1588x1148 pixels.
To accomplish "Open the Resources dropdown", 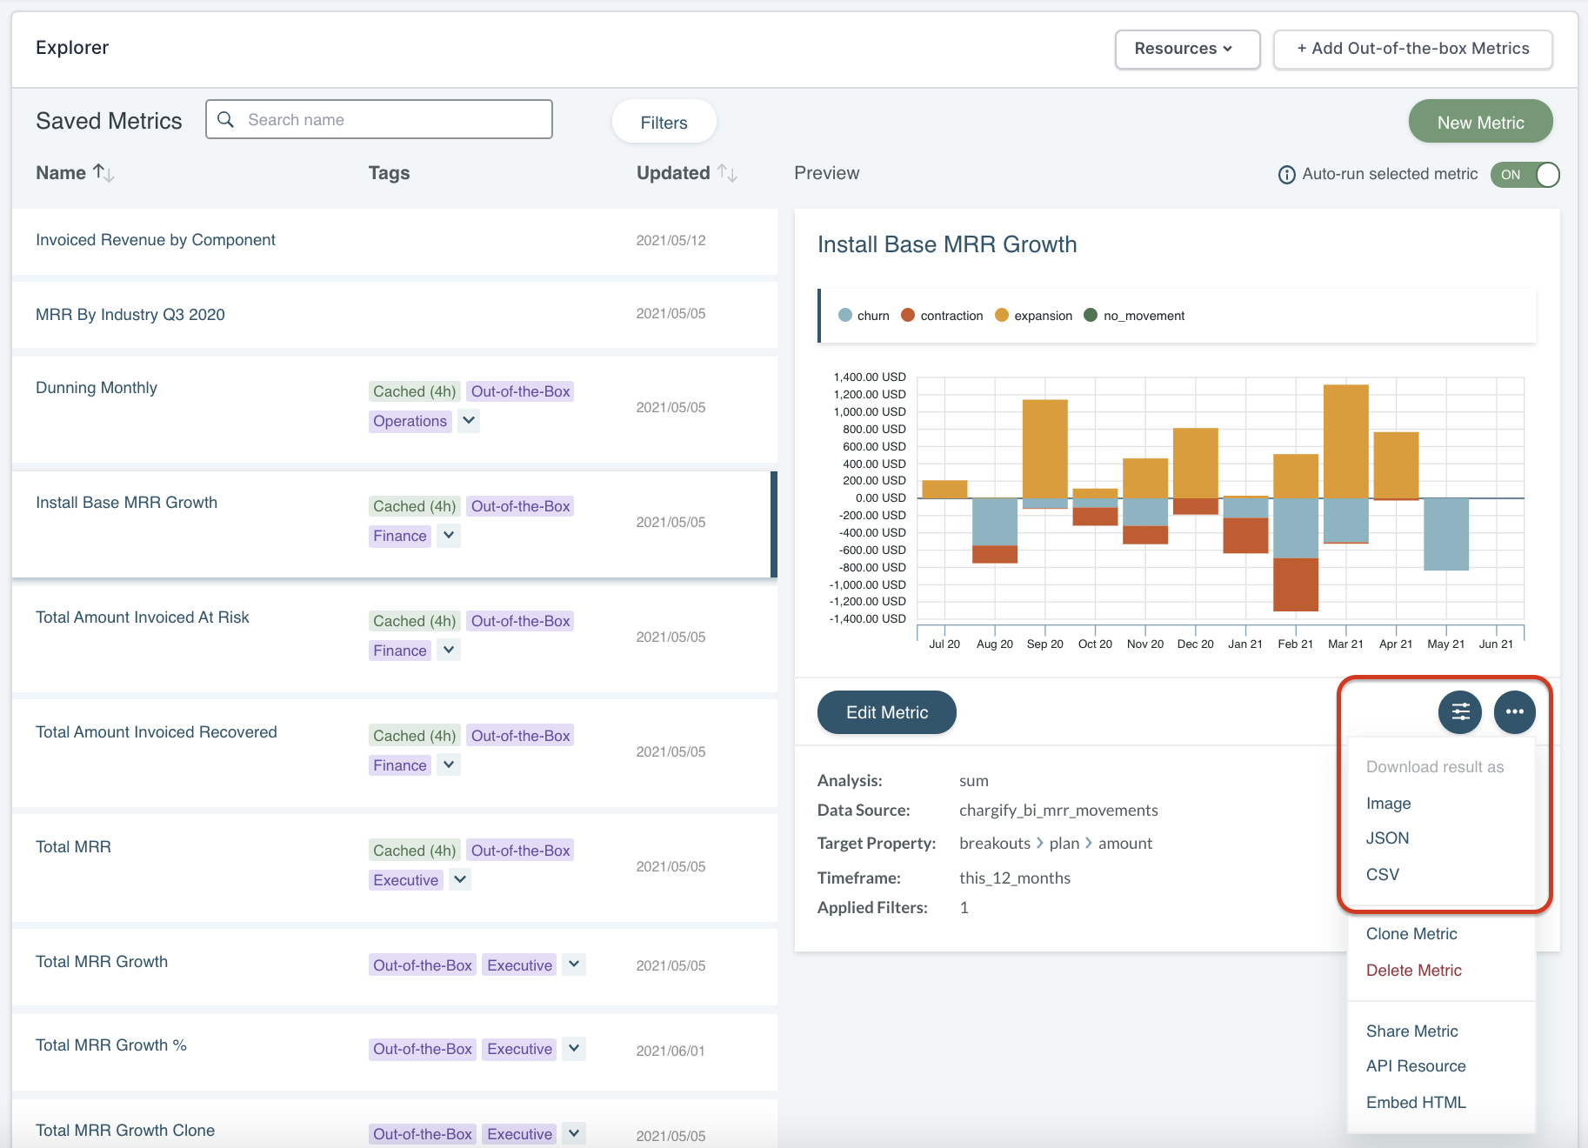I will [x=1186, y=49].
